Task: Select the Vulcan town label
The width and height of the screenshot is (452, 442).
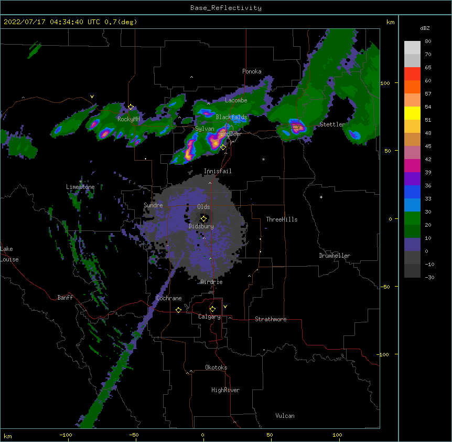Action: point(285,416)
